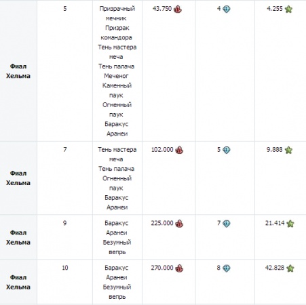The width and height of the screenshot is (306, 305).
Task: Click the blue diamond icon beside 5
Action: click(227, 150)
